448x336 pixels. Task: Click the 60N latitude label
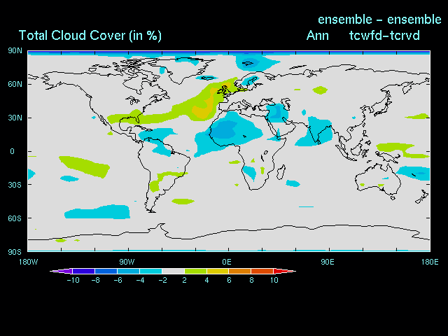[15, 84]
